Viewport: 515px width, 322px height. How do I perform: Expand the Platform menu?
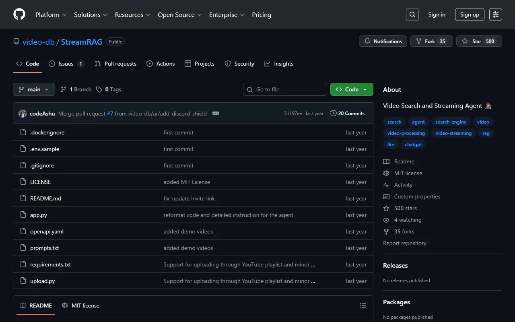click(x=51, y=14)
